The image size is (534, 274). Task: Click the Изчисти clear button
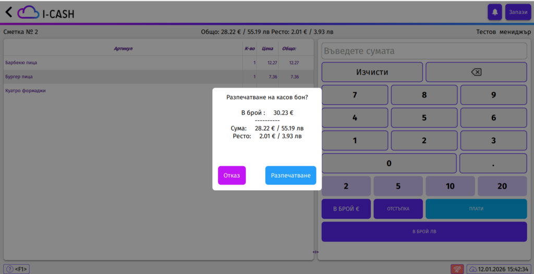372,72
